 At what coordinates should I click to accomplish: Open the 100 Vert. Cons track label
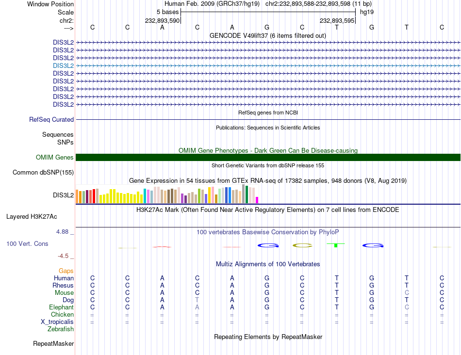tap(27, 243)
